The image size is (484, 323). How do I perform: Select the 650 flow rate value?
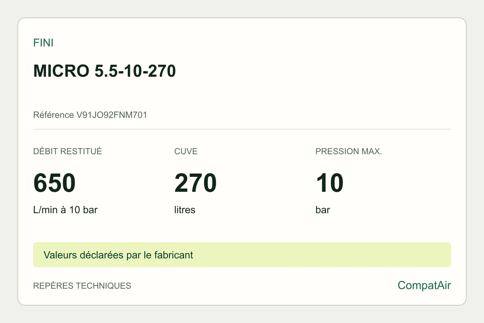(x=54, y=183)
